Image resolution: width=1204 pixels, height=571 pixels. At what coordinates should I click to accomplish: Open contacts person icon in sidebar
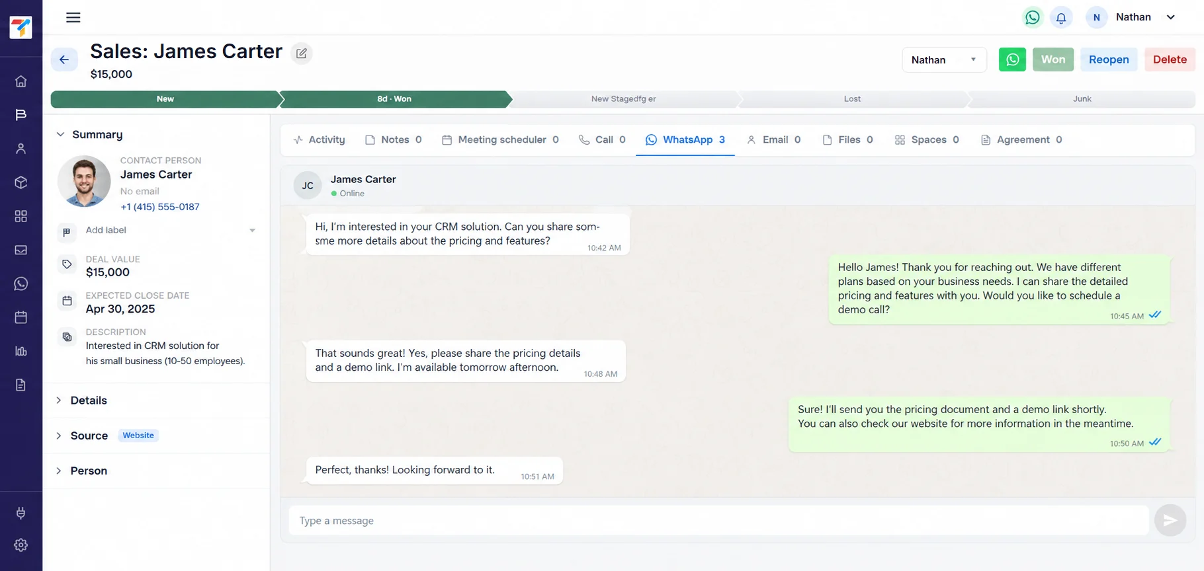(x=21, y=149)
